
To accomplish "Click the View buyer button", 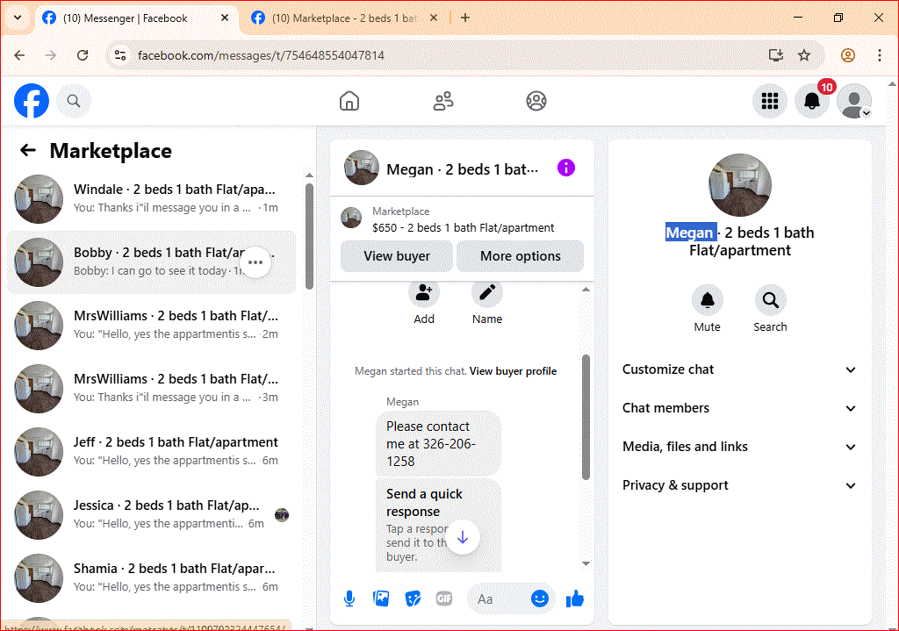I will pos(397,256).
